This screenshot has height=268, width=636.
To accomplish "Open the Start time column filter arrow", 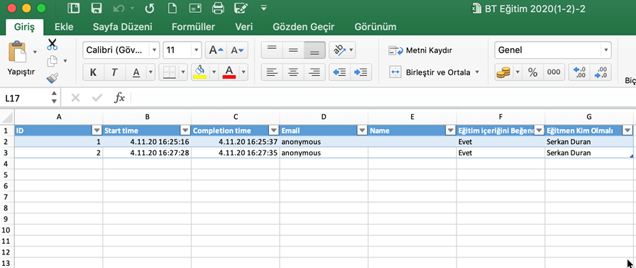I will click(185, 130).
